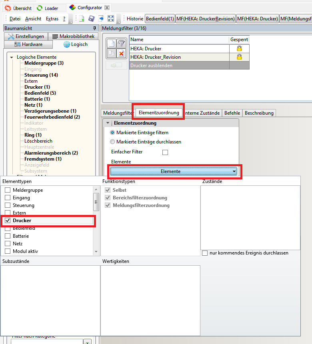
Task: Open the Loader tab
Action: (x=48, y=8)
